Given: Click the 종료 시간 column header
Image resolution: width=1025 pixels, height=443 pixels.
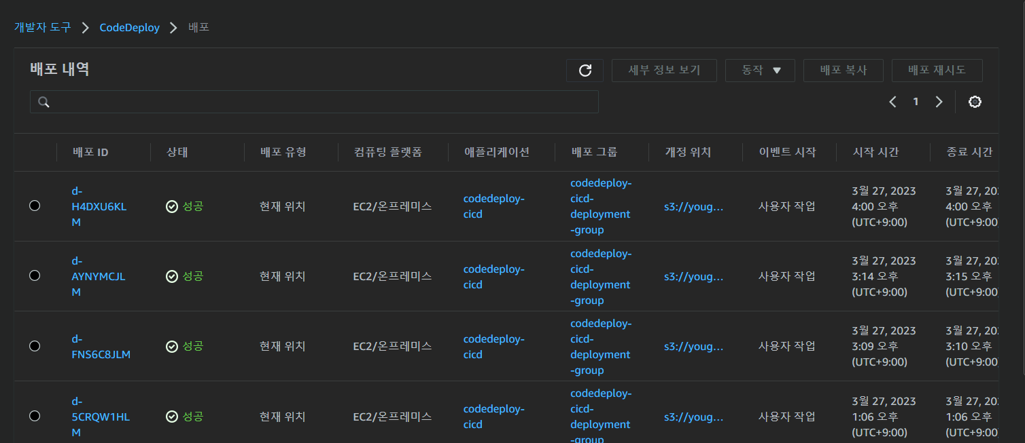Looking at the screenshot, I should [x=969, y=152].
